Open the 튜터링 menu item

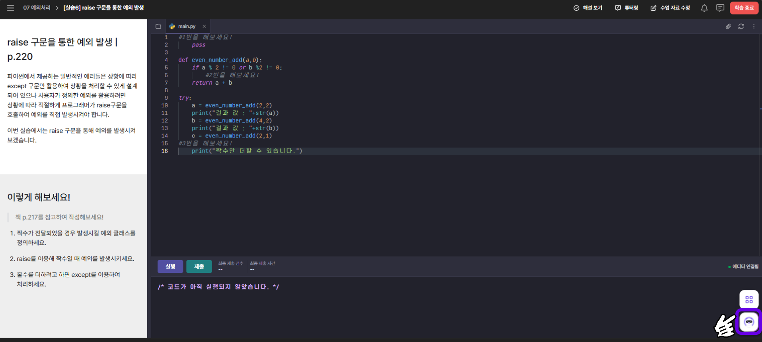tap(627, 8)
